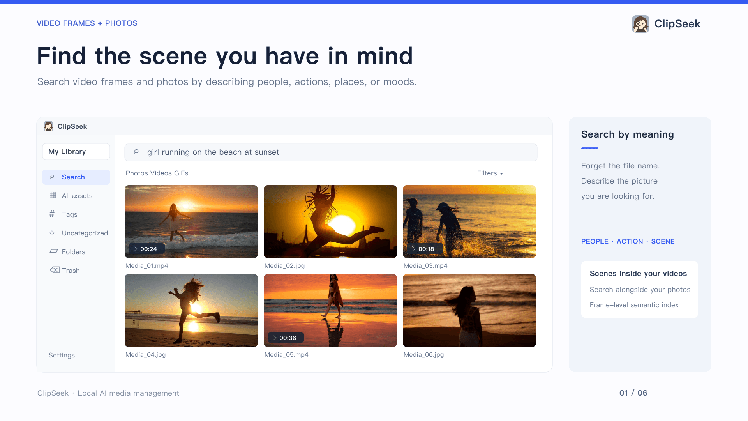The image size is (748, 421).
Task: Click the Find the scene you have in mind headline
Action: [x=225, y=56]
